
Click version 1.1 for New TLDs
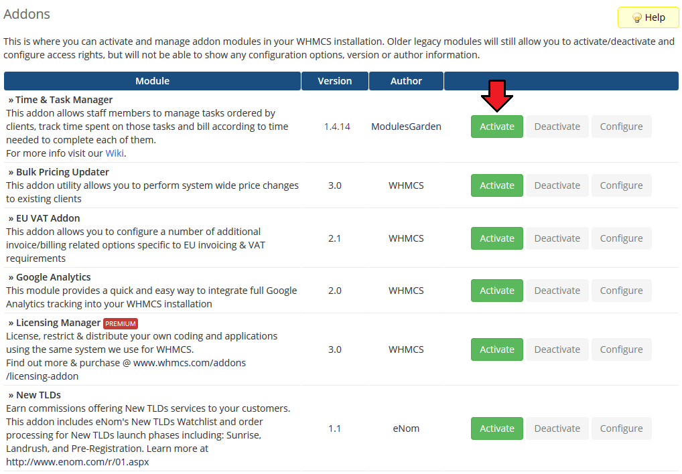point(334,429)
